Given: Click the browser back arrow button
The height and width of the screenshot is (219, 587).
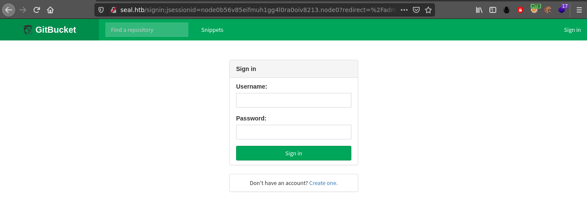Looking at the screenshot, I should [9, 10].
